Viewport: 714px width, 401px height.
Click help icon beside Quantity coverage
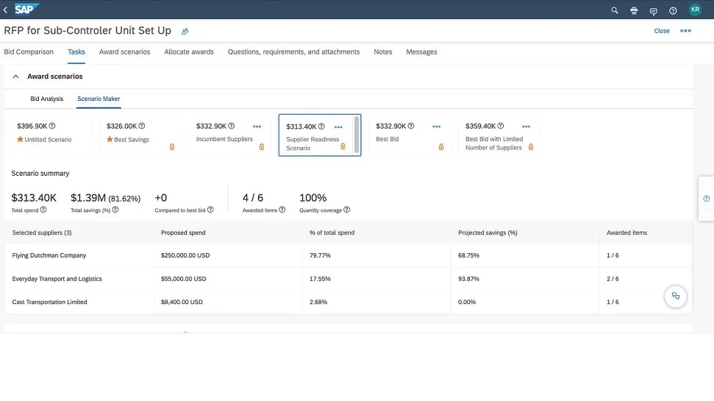click(347, 210)
